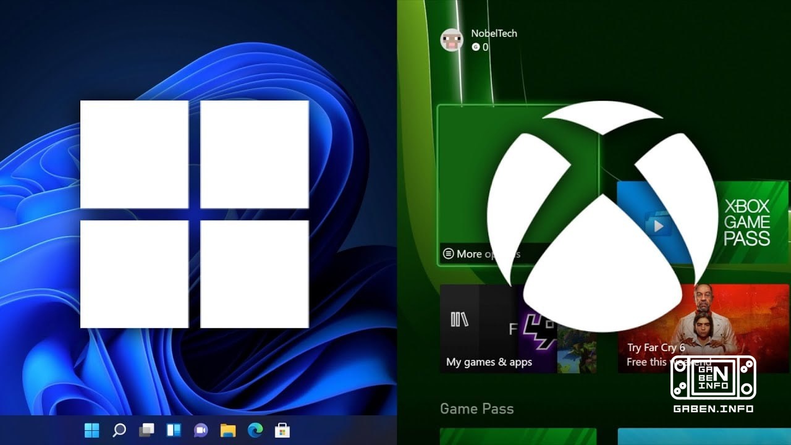Open Task View icon in taskbar

(x=146, y=430)
